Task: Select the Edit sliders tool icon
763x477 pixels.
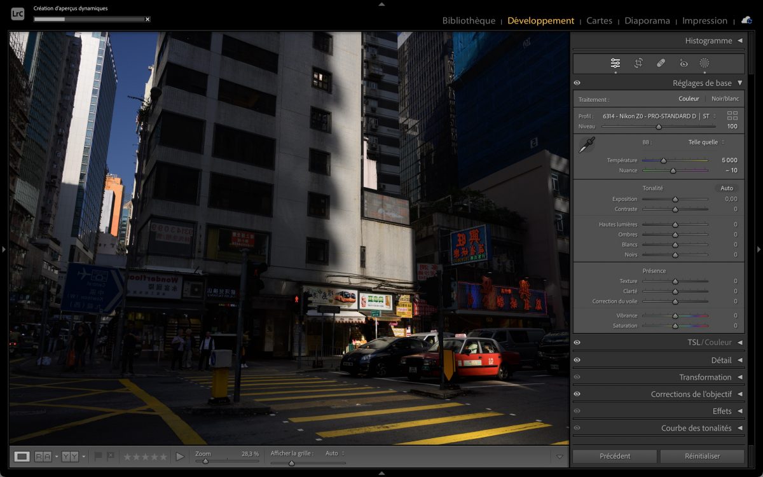Action: 615,63
